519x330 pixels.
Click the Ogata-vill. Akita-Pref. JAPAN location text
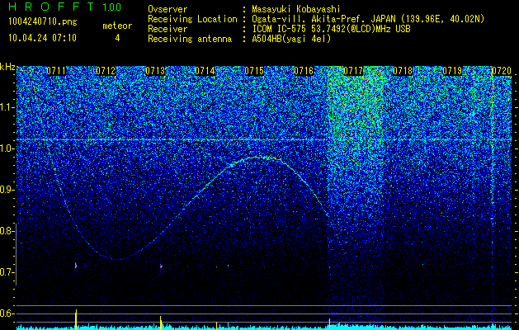pyautogui.click(x=368, y=19)
